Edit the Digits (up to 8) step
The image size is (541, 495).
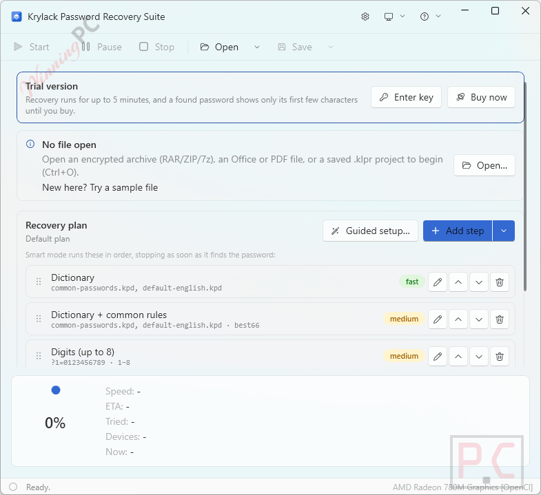[x=438, y=357]
